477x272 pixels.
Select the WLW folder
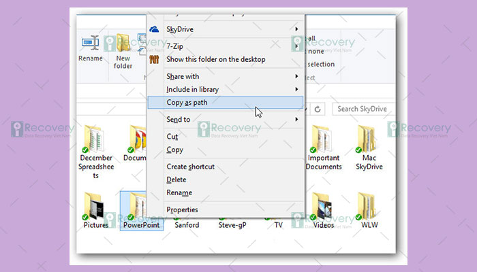369,210
